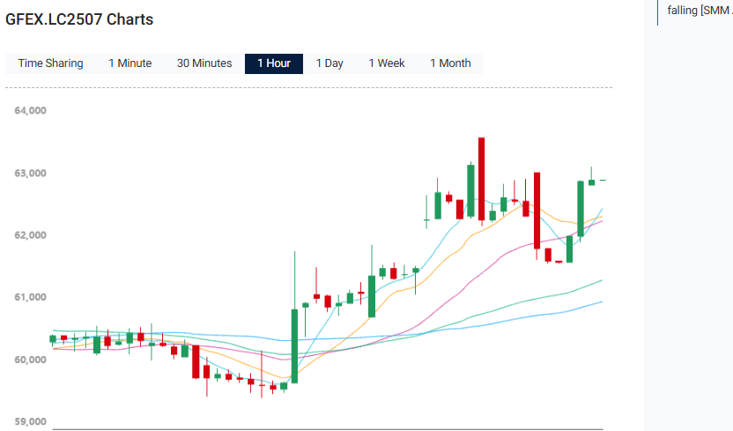733x431 pixels.
Task: Select the 1 Minute chart interval
Action: coord(130,63)
